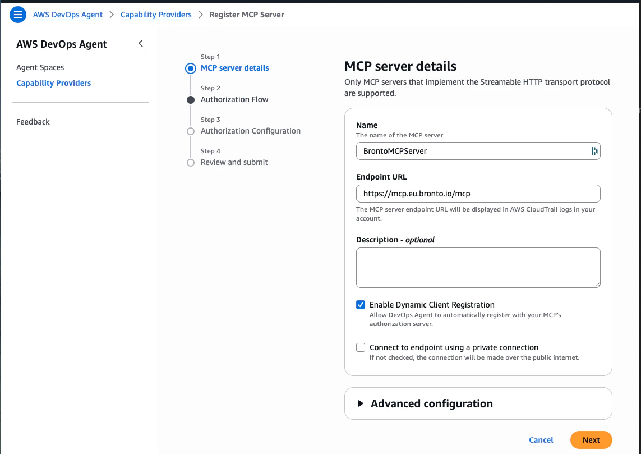Go to AWS DevOps Agent breadcrumb link
The image size is (641, 454).
pos(68,15)
